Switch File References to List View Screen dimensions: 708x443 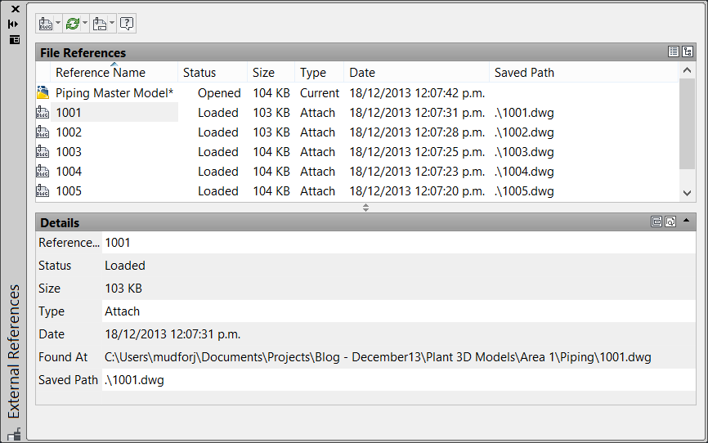673,51
